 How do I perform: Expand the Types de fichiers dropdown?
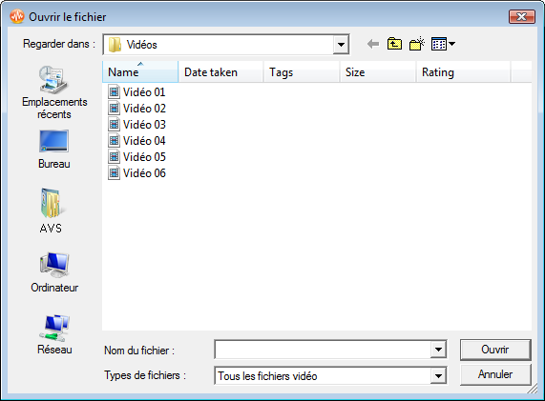438,375
